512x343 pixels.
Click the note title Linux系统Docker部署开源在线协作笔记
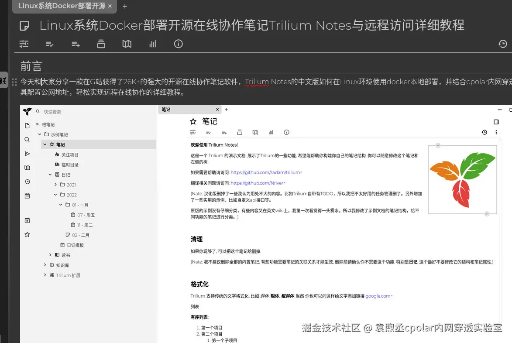(x=251, y=25)
